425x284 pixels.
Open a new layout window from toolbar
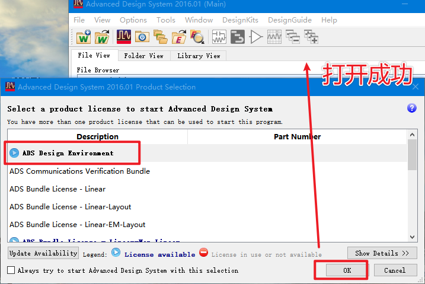[x=238, y=37]
